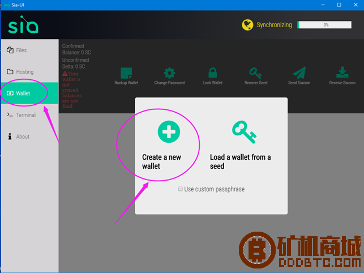Click the Send Siacoin label
This screenshot has width=364, height=273.
coord(299,83)
